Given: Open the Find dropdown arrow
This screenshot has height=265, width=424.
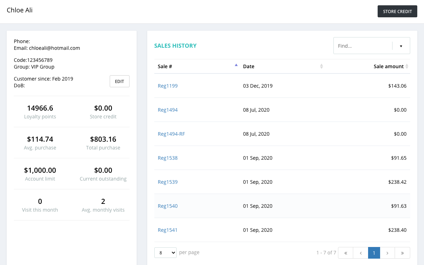Looking at the screenshot, I should click(401, 46).
